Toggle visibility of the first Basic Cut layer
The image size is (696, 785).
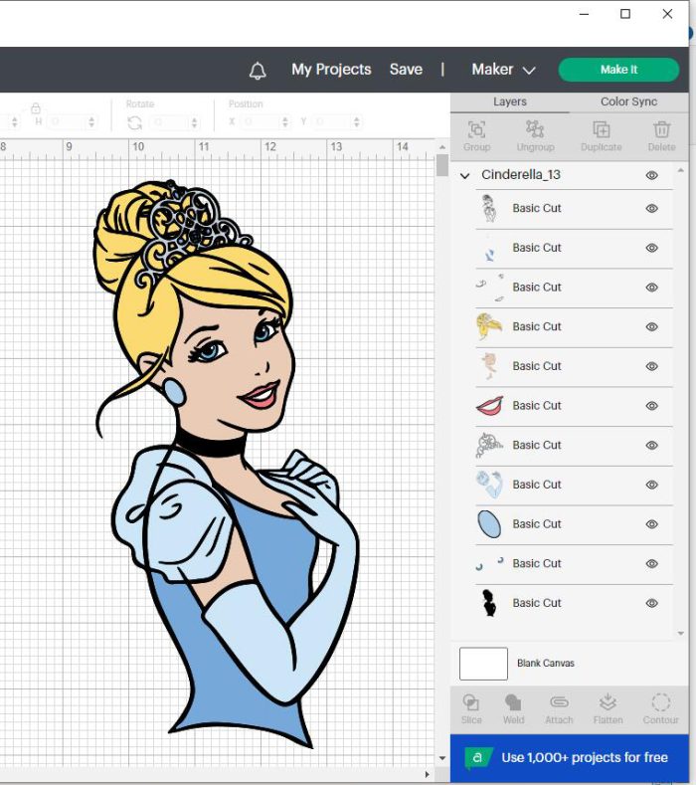651,208
